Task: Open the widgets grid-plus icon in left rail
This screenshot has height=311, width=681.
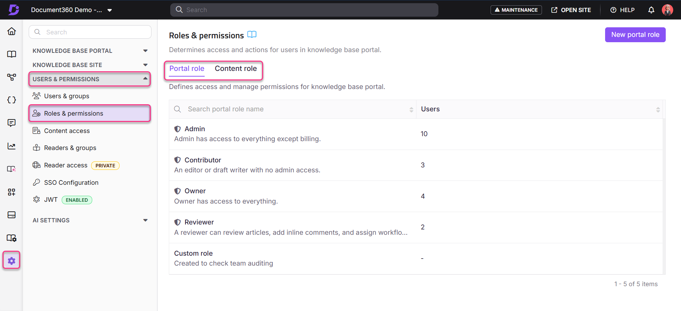Action: (x=12, y=192)
